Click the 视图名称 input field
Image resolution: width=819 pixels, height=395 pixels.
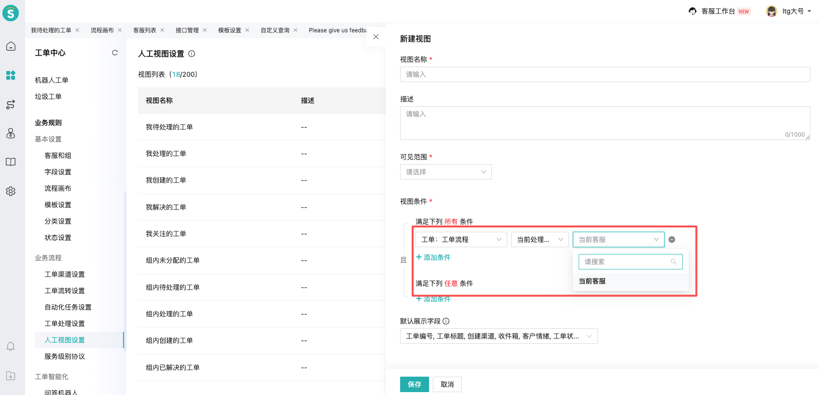(604, 74)
